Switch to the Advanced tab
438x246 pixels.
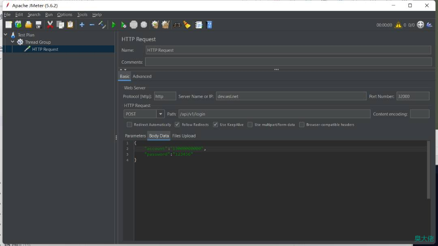pyautogui.click(x=142, y=76)
